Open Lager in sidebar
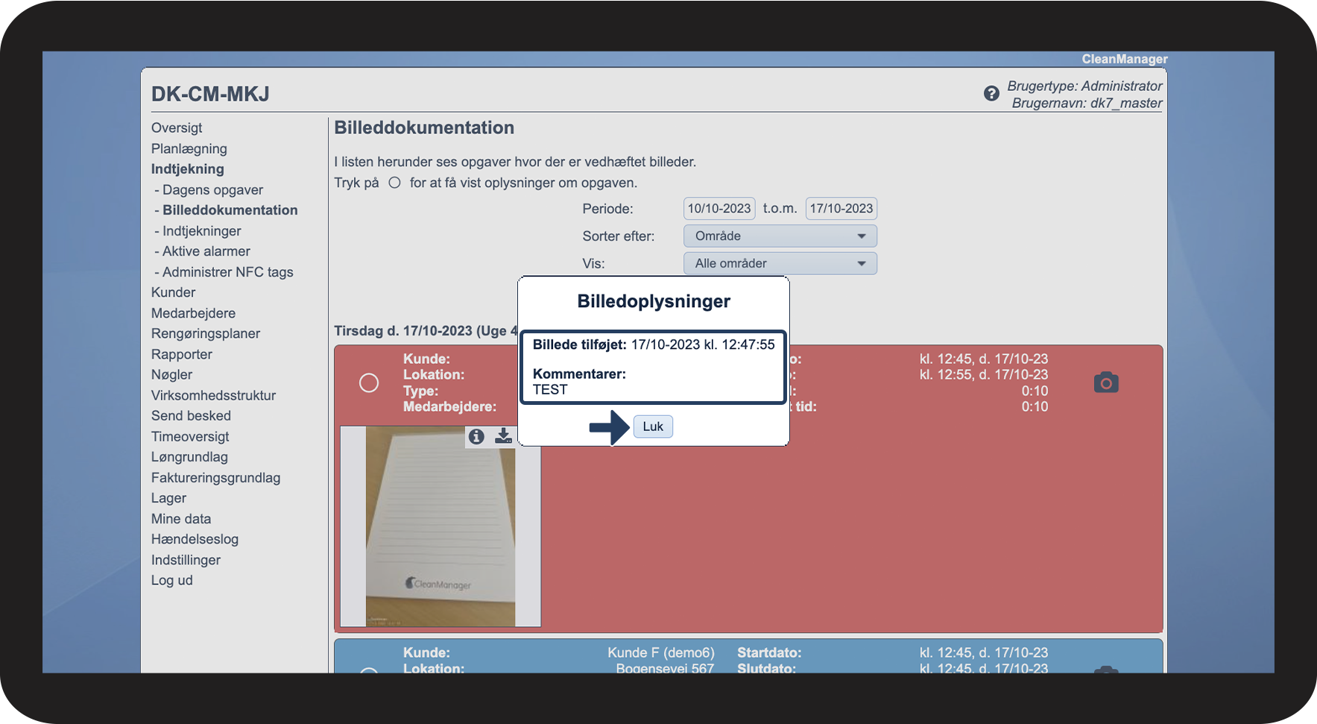This screenshot has height=724, width=1317. tap(169, 498)
